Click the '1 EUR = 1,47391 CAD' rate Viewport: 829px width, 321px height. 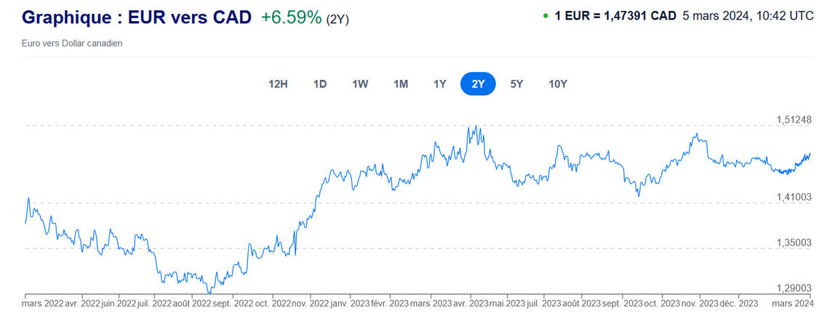[615, 16]
